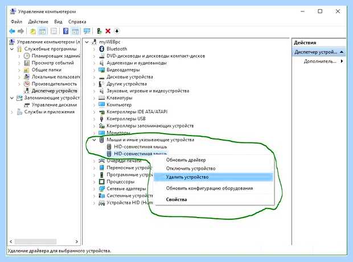The height and width of the screenshot is (262, 353).
Task: Click the Контроллеры USB plug icon
Action: [101, 118]
